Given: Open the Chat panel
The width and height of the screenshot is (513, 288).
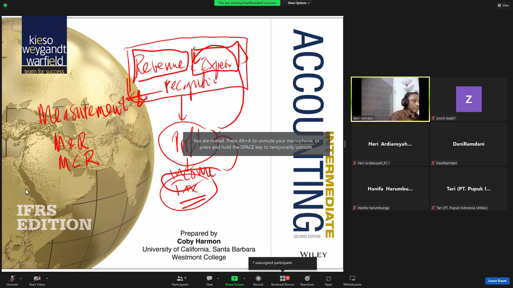Looking at the screenshot, I should 209,281.
